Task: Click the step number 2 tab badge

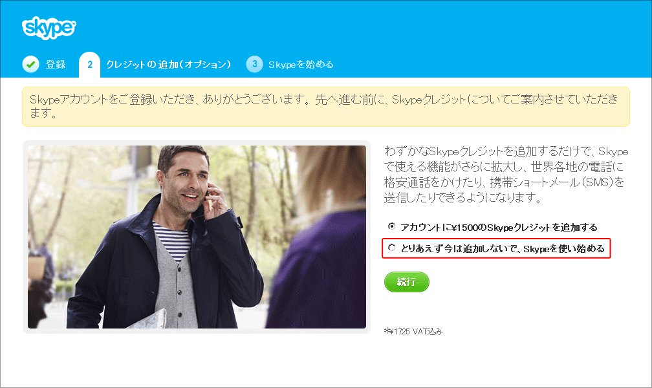Action: click(x=90, y=65)
